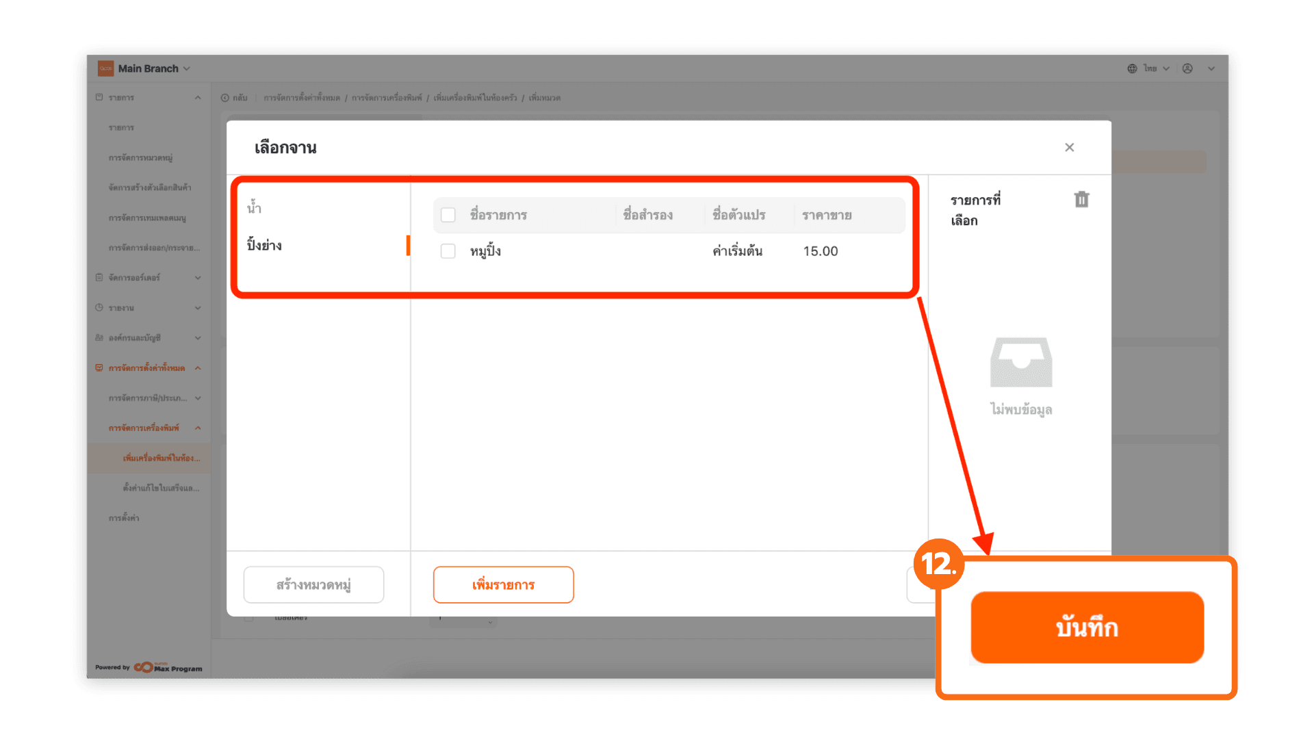Expand the จัดการออร์เดอร์ sidebar section
This screenshot has width=1314, height=739.
198,278
